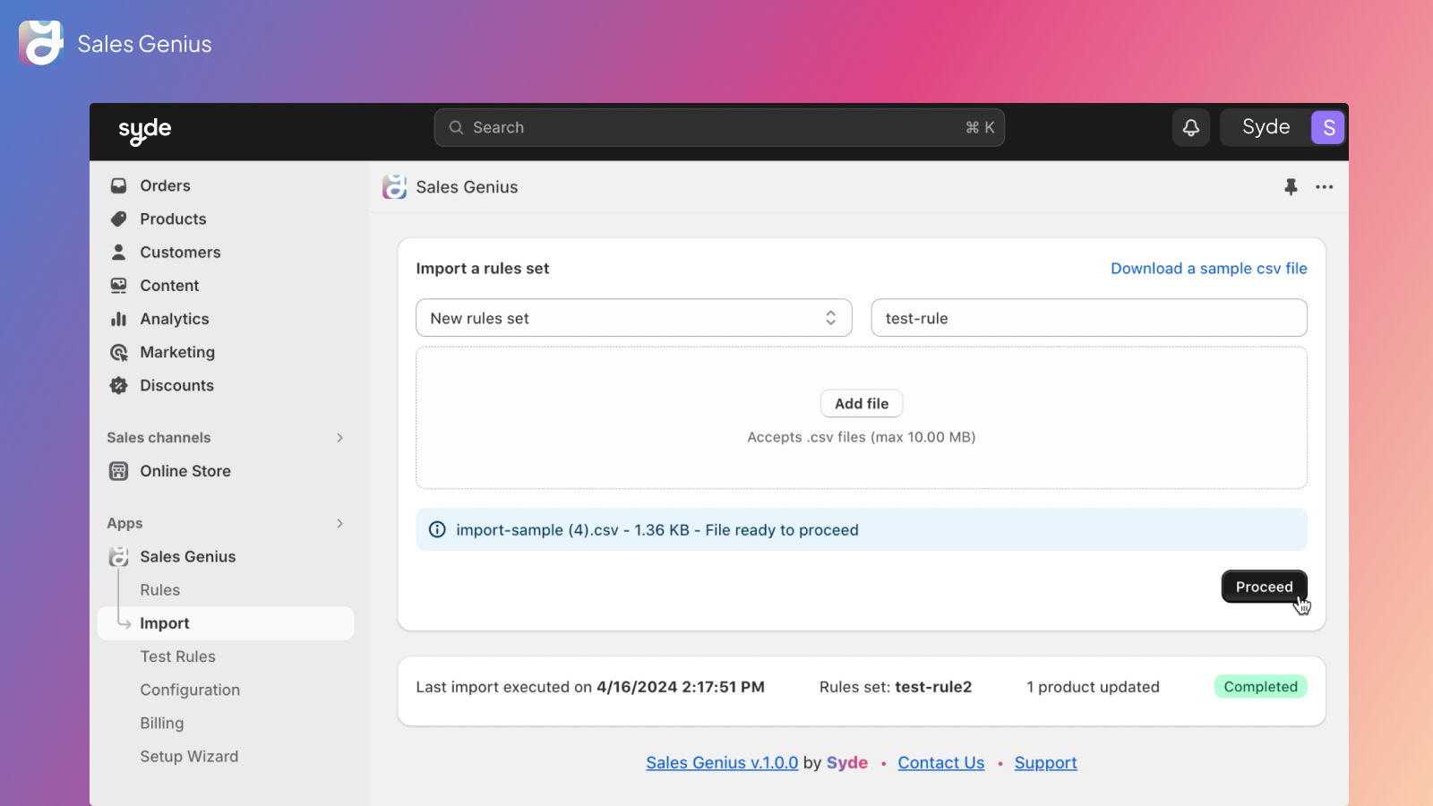Expand the Apps section chevron
The image size is (1433, 806).
click(339, 523)
